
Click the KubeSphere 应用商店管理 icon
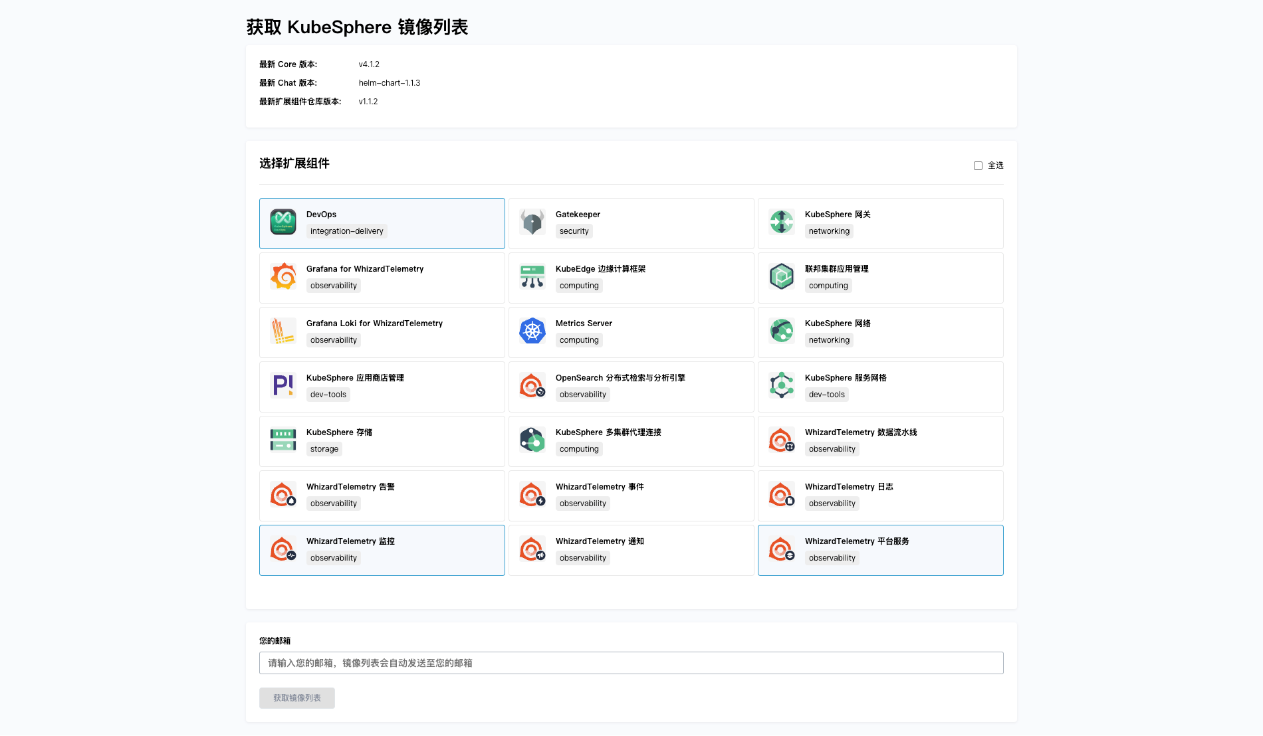coord(283,385)
